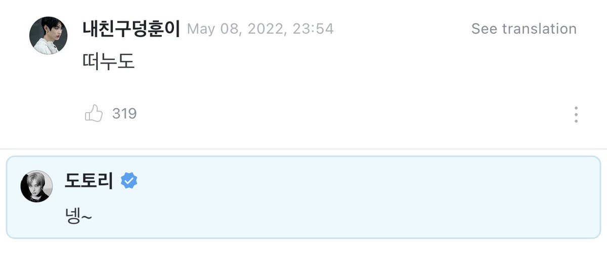Select the reply text 넹~
Screen dimensions: 607x255
click(78, 217)
